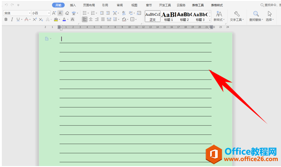Select Justify paragraph alignment
The height and width of the screenshot is (167, 281).
(x=103, y=19)
